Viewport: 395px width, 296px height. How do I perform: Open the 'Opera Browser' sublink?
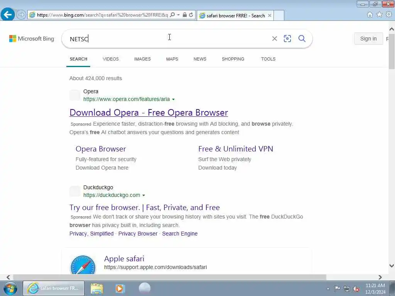point(101,149)
